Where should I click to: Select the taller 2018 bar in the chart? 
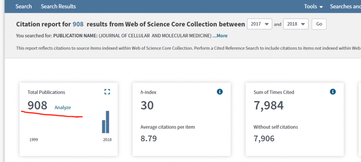[x=107, y=122]
